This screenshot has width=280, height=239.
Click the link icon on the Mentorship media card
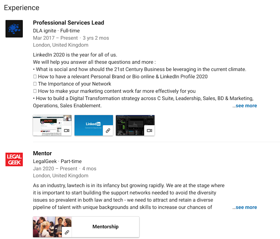[x=67, y=232]
